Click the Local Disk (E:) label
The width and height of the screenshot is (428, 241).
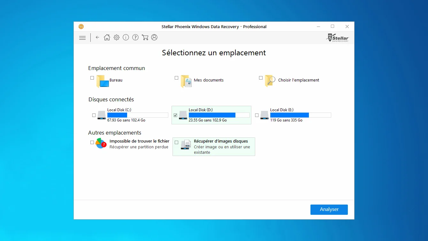coord(282,110)
